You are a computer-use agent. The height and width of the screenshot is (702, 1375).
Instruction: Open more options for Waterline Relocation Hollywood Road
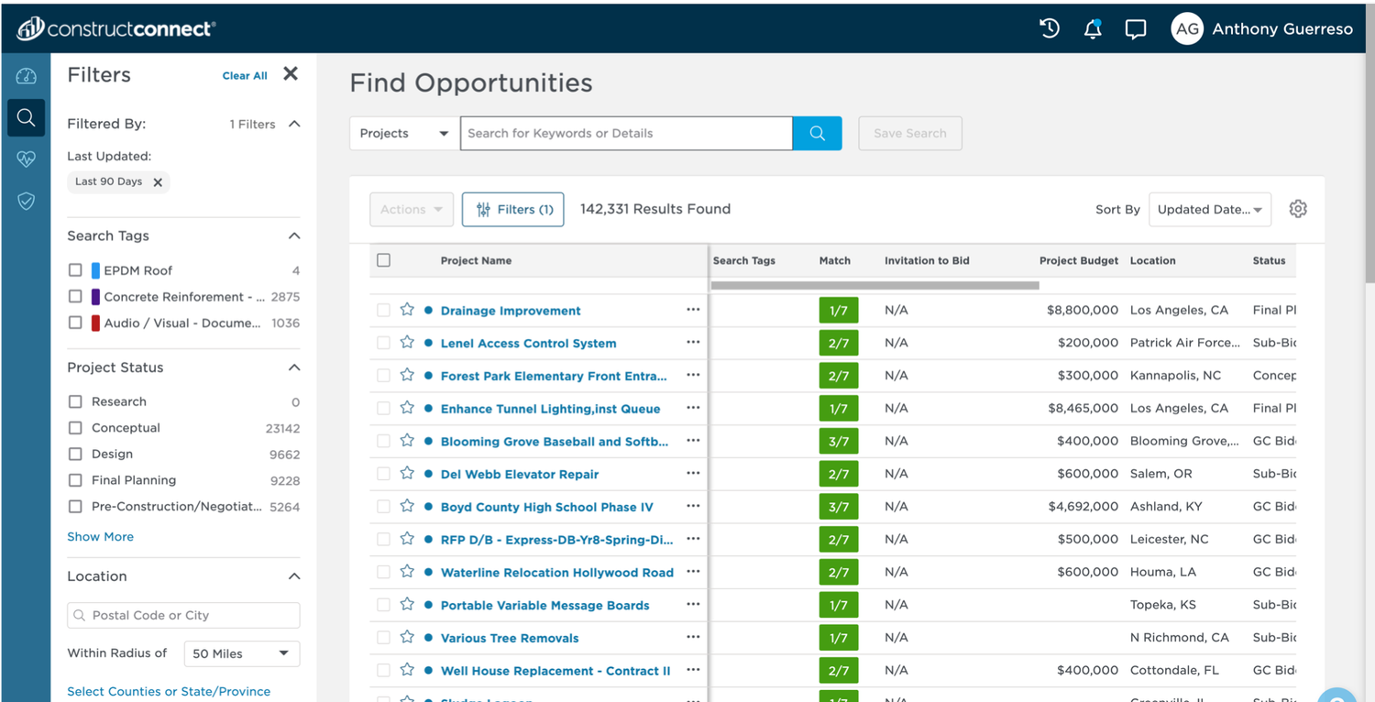pos(693,572)
